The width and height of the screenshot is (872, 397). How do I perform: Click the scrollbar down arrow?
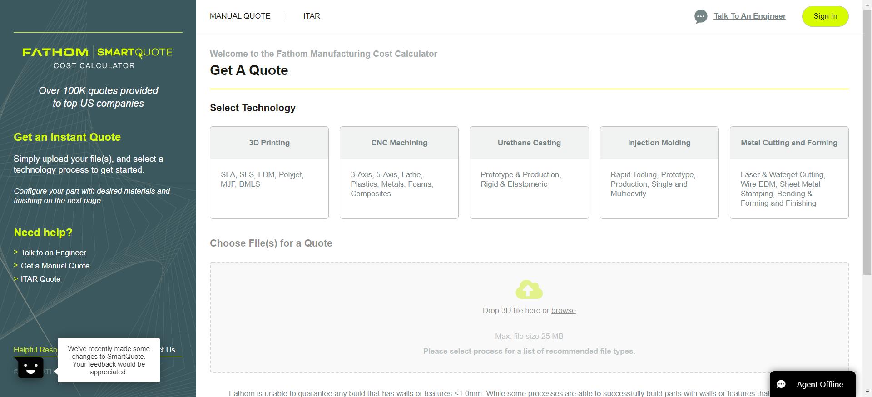[867, 392]
